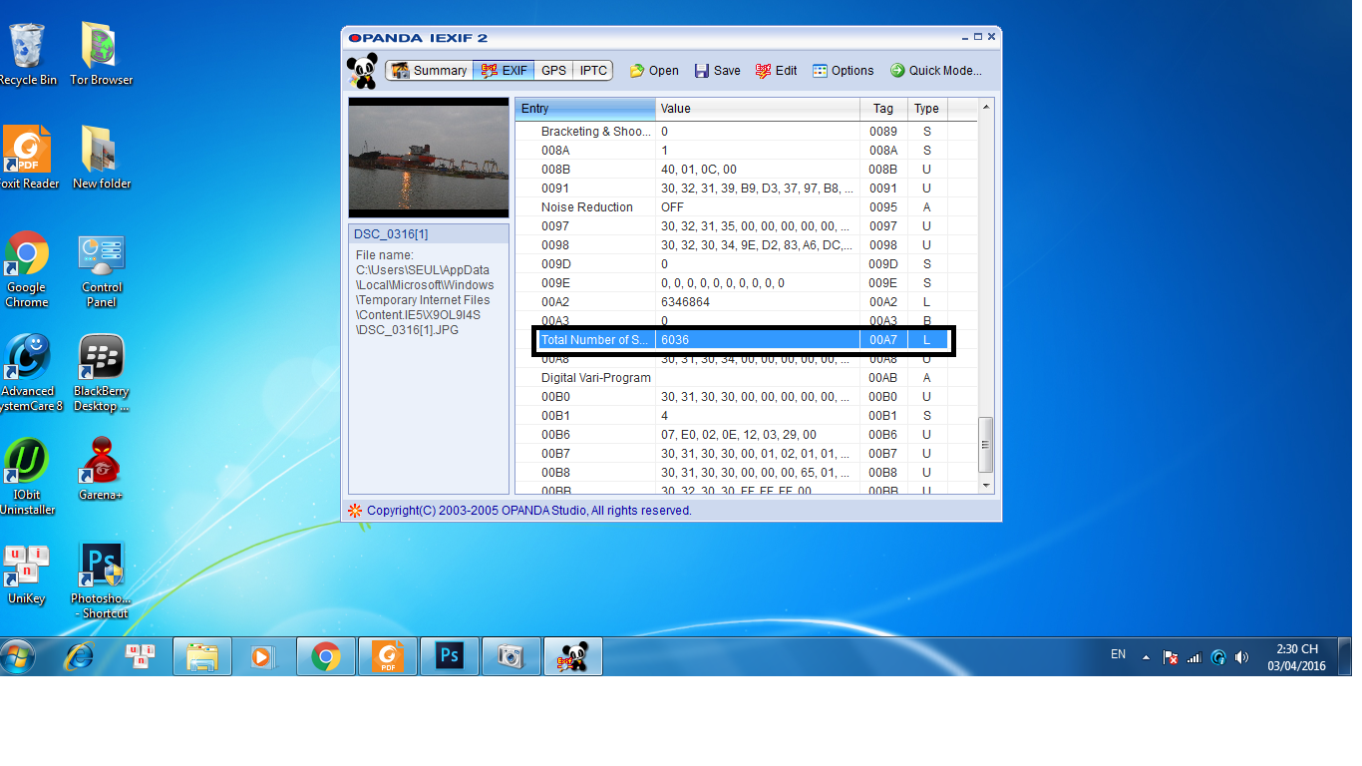
Task: Click the scroll up arrow of EXIF list
Action: click(986, 107)
